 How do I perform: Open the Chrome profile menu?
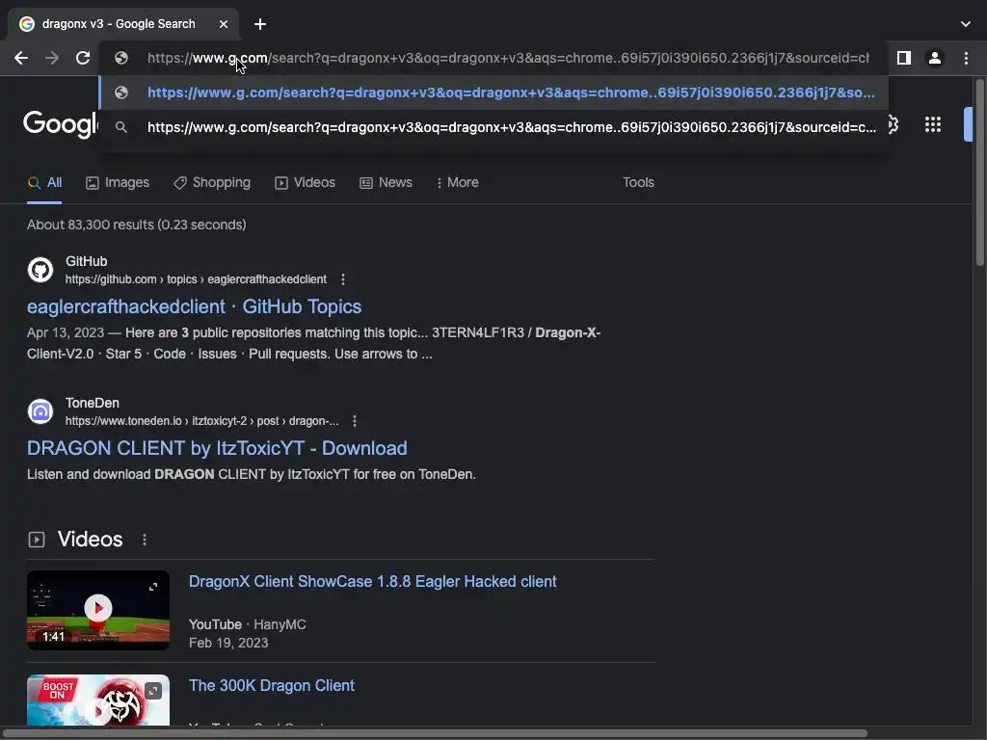coord(935,58)
